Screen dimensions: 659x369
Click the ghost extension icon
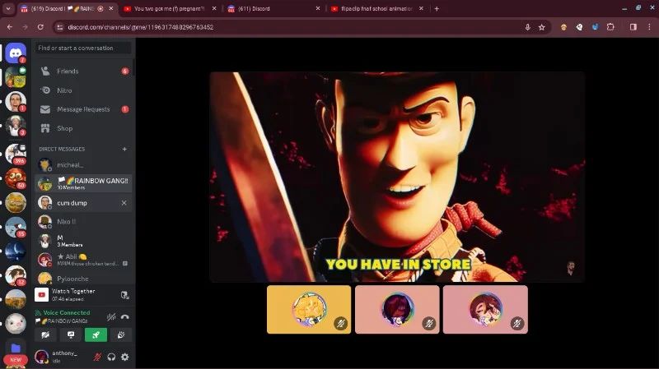[x=579, y=27]
